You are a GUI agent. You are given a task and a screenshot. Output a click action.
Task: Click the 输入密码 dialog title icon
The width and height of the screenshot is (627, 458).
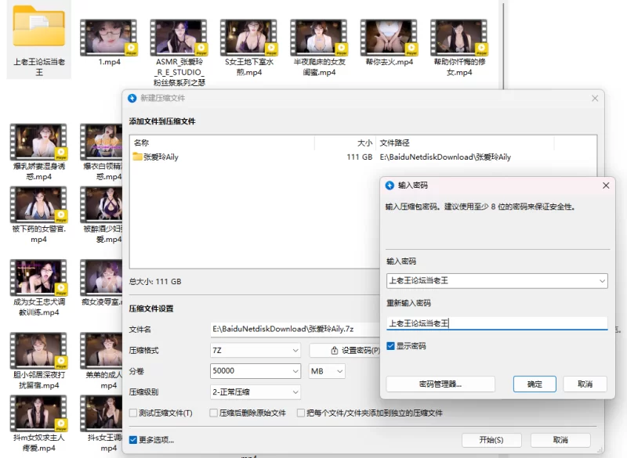[x=390, y=186]
